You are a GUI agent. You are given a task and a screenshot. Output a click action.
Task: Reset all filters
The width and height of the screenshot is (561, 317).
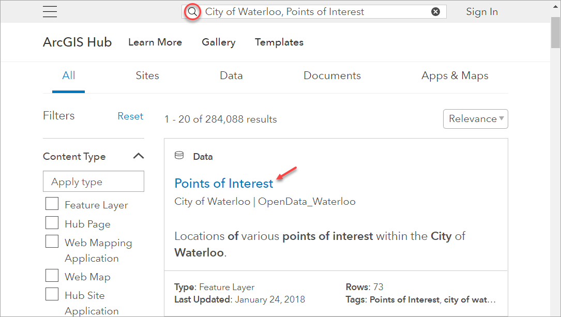click(130, 116)
